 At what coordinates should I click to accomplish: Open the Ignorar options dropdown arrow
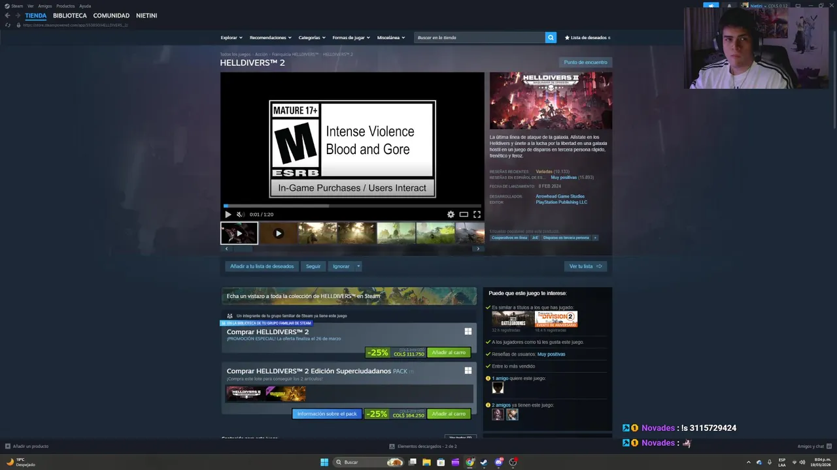[x=358, y=266]
